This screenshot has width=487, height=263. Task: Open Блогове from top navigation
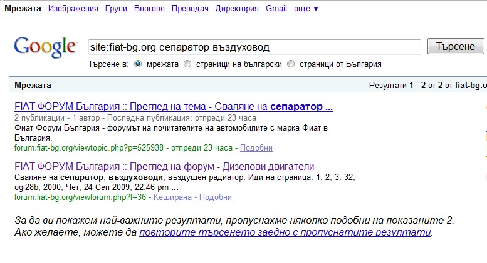tap(150, 9)
